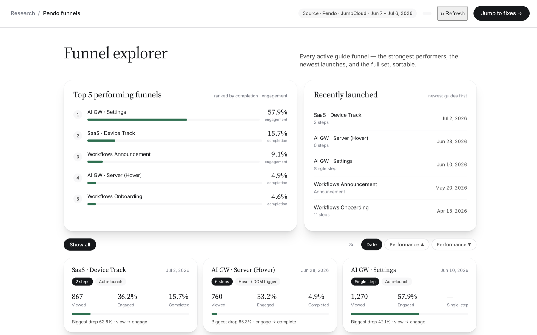The height and width of the screenshot is (335, 537).
Task: Select rank 5 Workflows Onboarding funnel
Action: 180,199
